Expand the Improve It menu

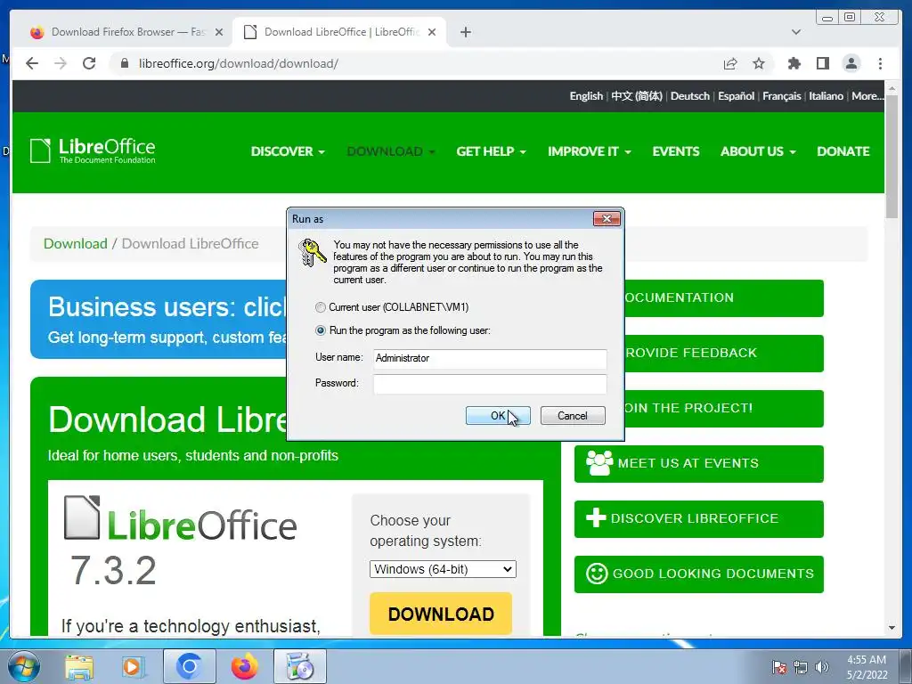590,151
